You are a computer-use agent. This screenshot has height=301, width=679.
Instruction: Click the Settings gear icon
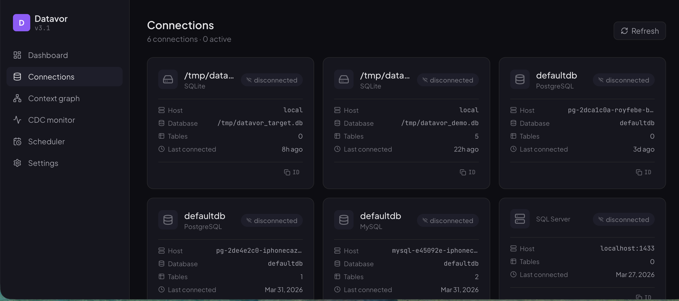coord(17,163)
